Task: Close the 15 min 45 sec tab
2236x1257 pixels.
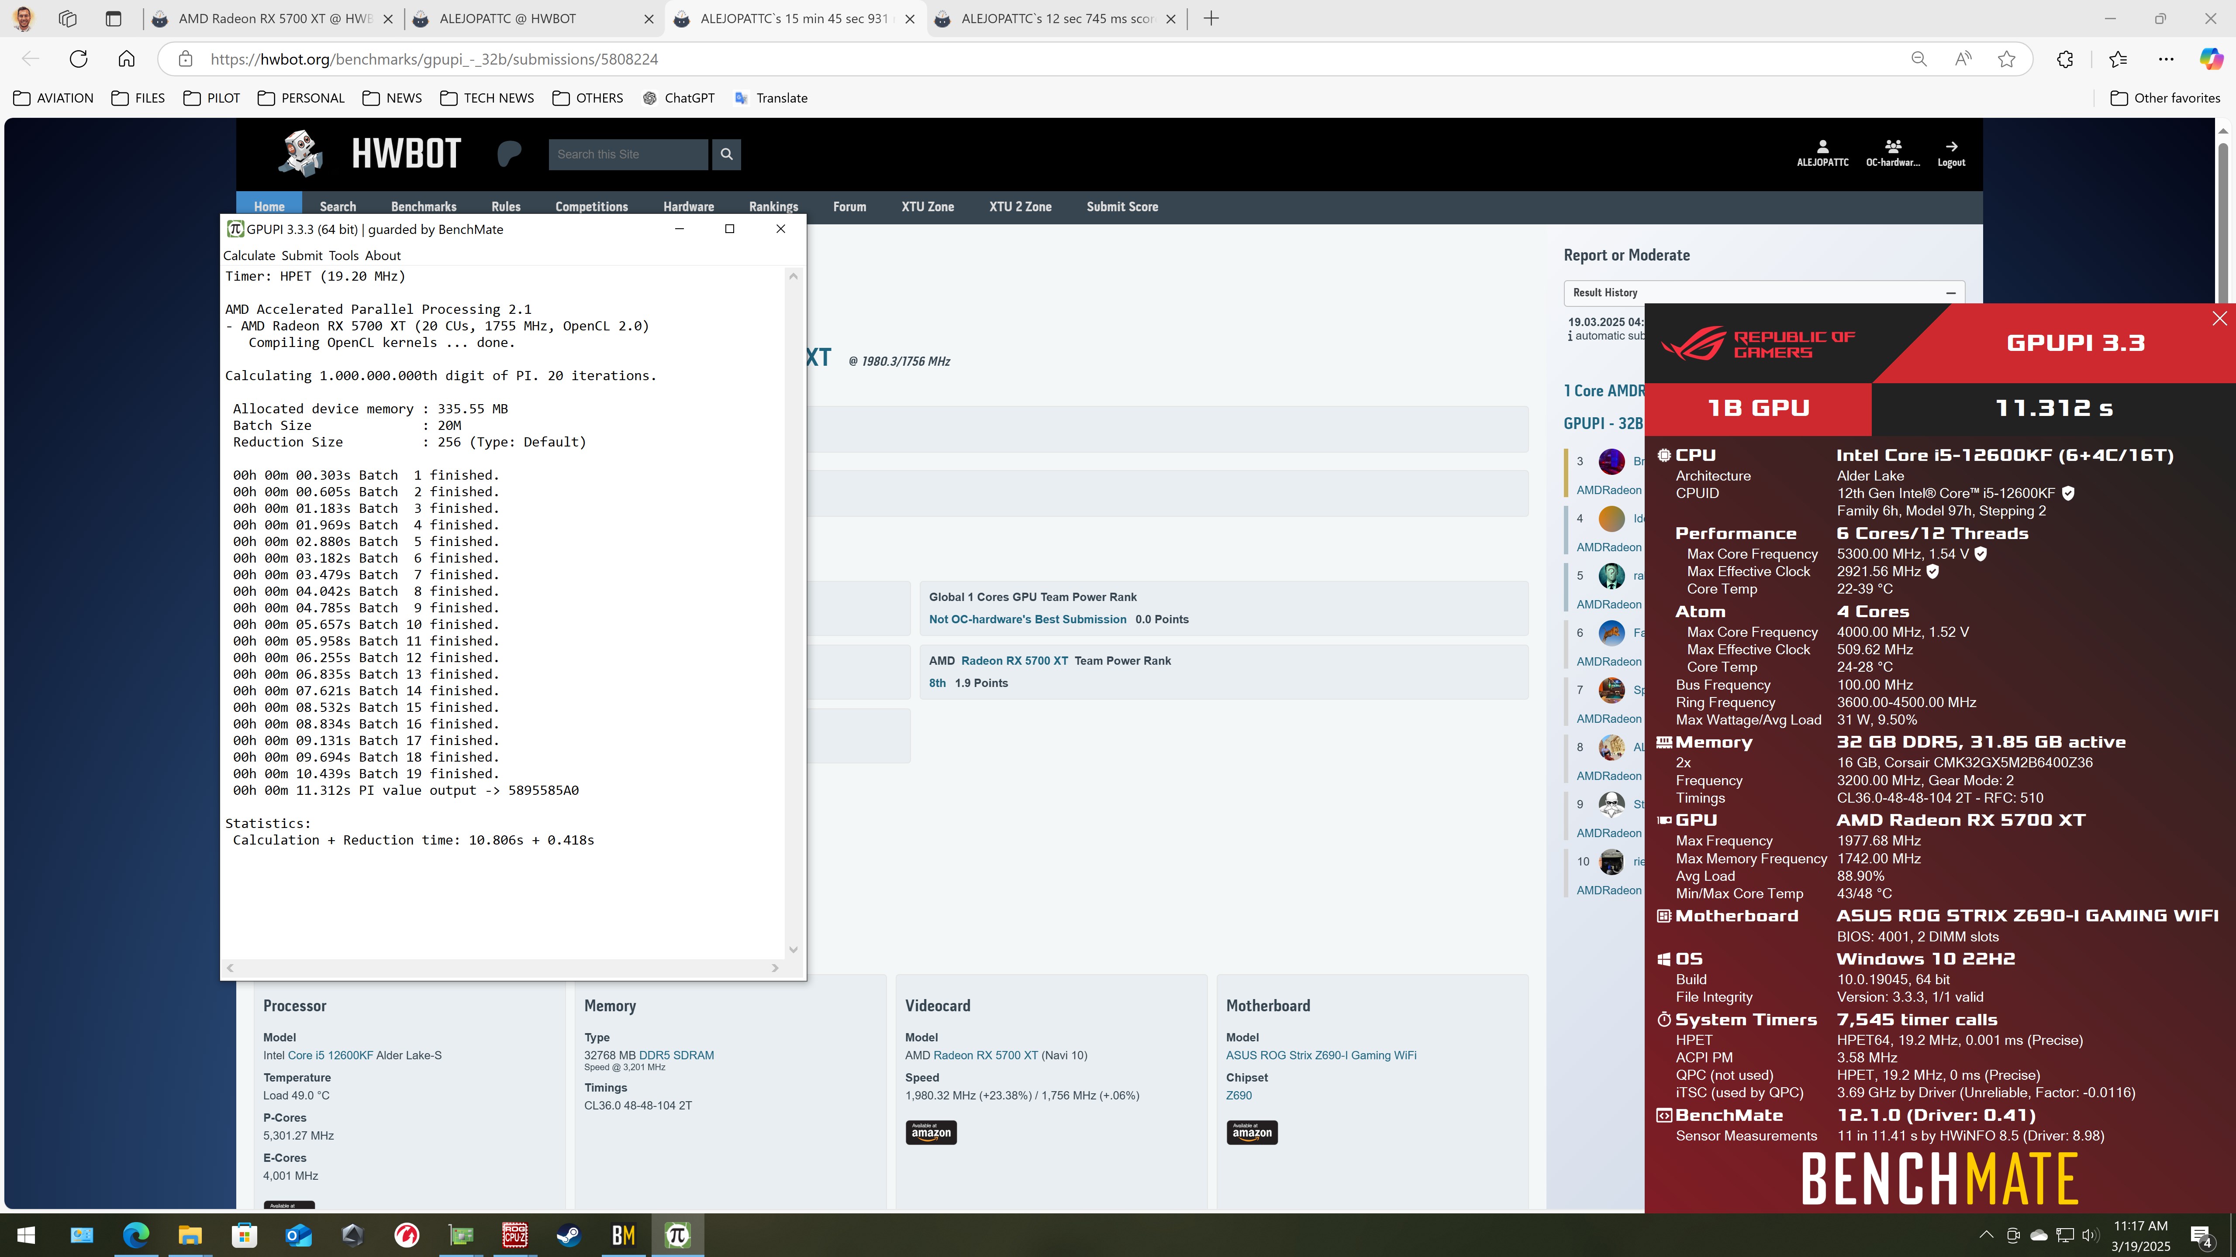Action: point(910,19)
